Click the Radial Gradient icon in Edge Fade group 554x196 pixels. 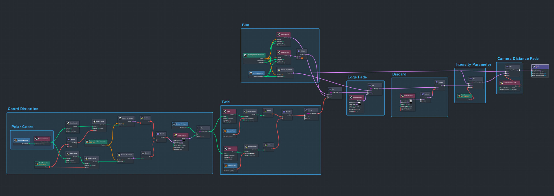tap(351, 97)
